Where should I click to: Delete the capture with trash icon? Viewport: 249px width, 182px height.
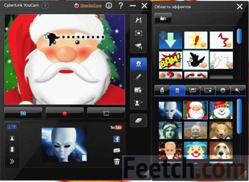117,161
